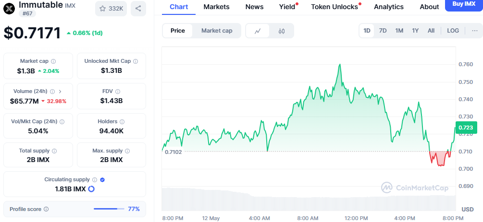
Task: Click the #67 rank badge
Action: click(27, 13)
